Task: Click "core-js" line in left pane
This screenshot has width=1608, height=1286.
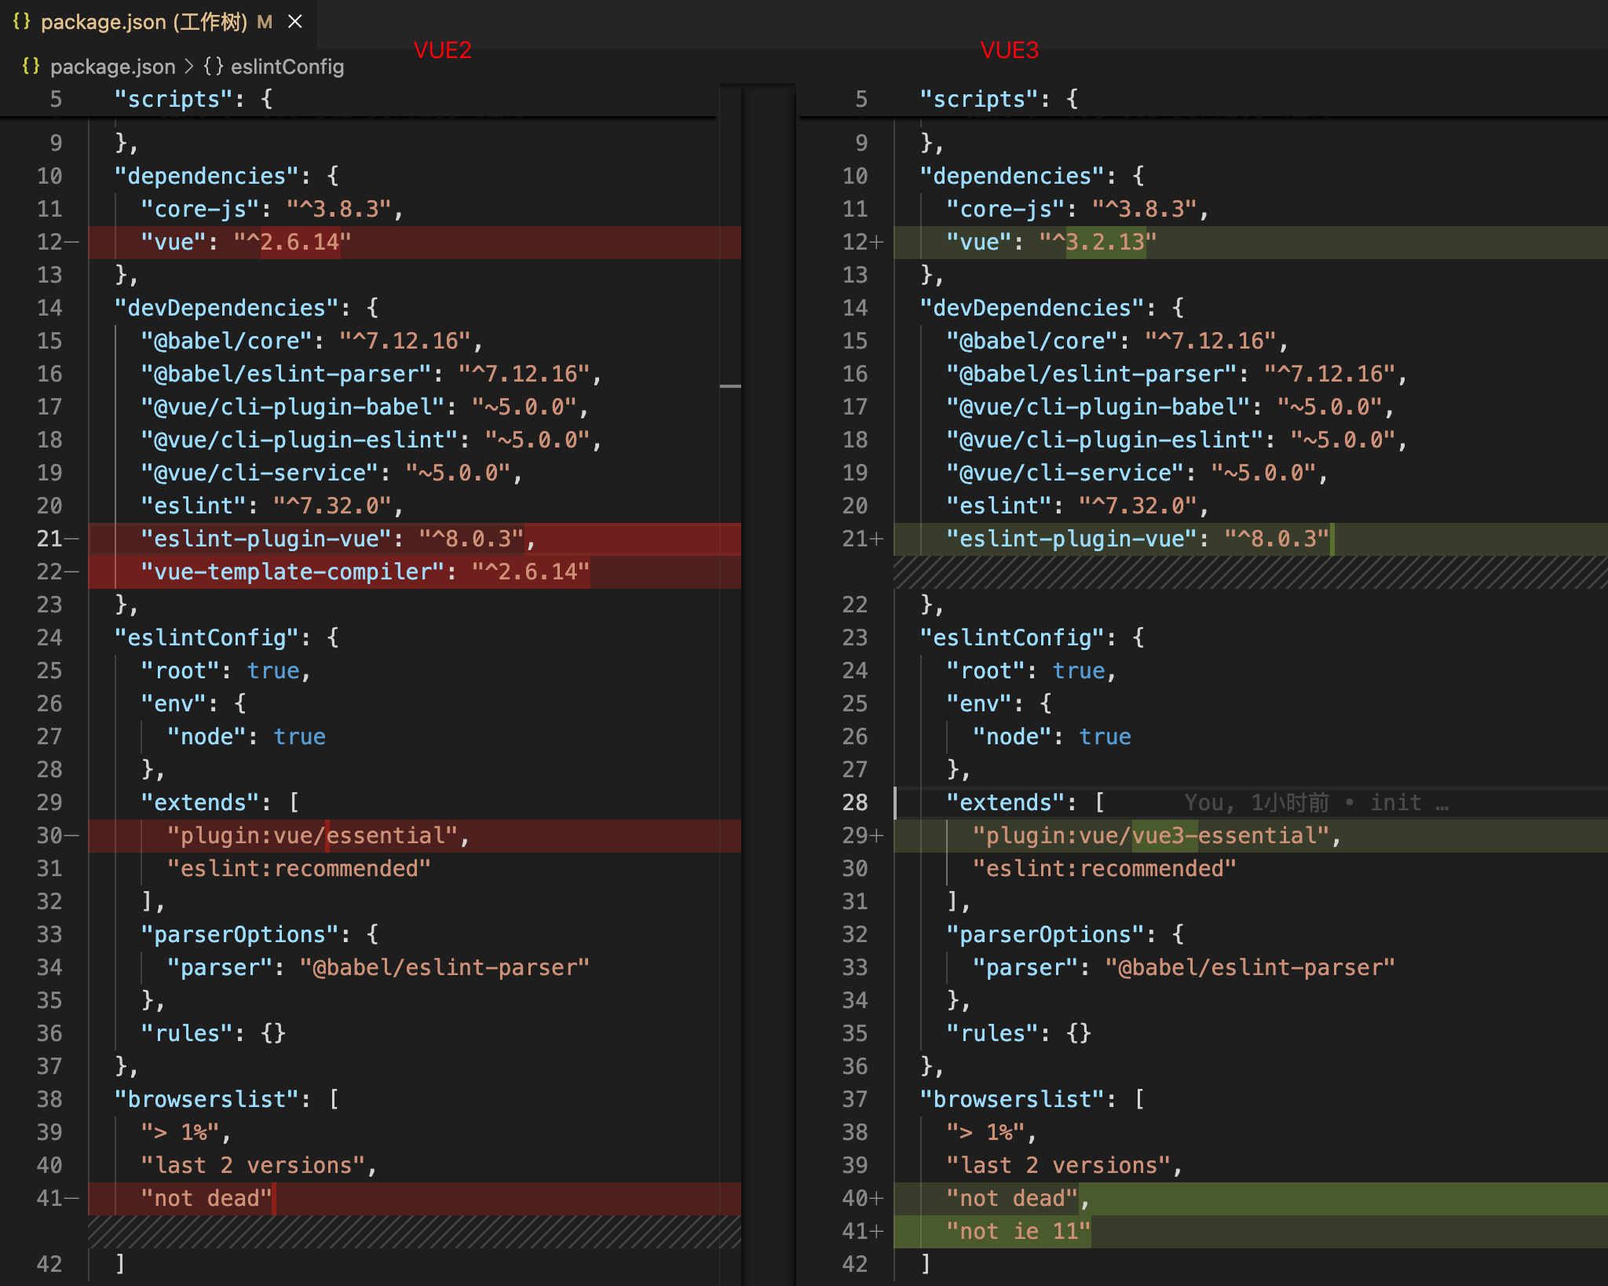Action: point(272,209)
